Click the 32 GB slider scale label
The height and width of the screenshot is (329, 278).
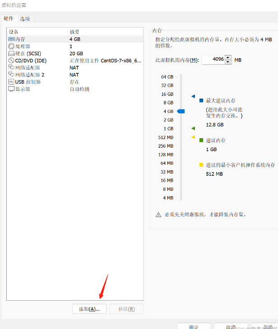[x=167, y=86]
